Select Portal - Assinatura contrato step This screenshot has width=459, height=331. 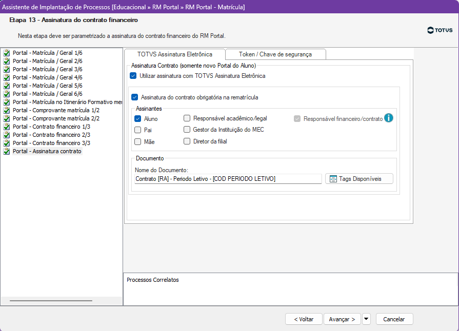47,151
